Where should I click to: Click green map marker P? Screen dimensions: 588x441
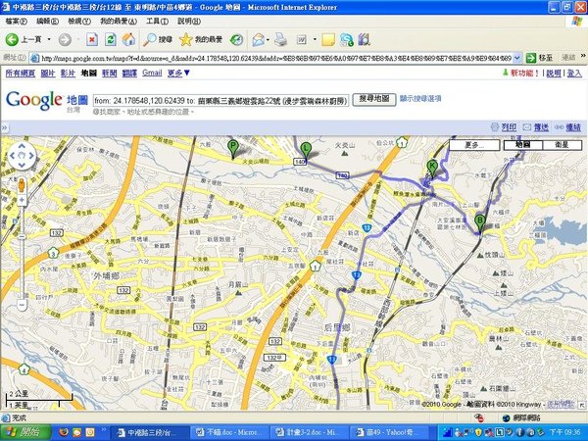(233, 149)
